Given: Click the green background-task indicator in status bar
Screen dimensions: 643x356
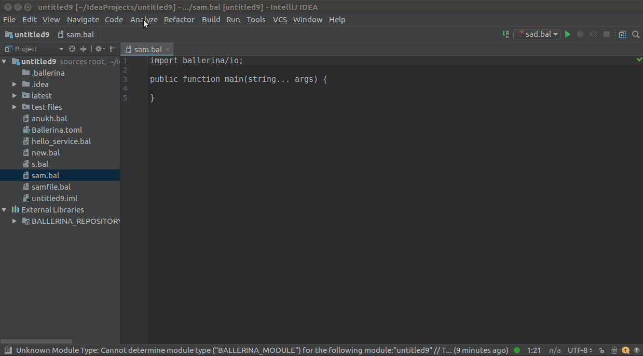Looking at the screenshot, I should 517,350.
